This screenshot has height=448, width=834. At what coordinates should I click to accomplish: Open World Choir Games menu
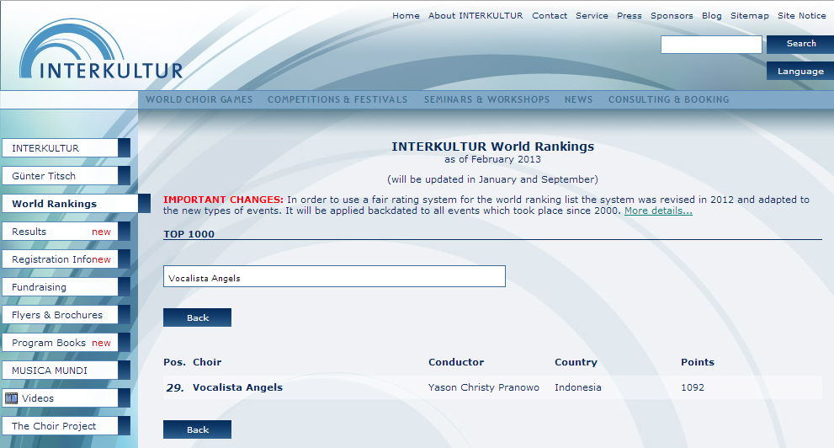pyautogui.click(x=199, y=99)
